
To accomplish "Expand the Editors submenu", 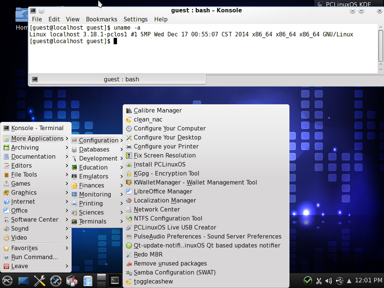I will coord(36,165).
